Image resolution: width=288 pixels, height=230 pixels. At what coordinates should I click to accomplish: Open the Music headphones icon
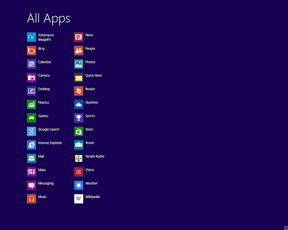click(31, 199)
